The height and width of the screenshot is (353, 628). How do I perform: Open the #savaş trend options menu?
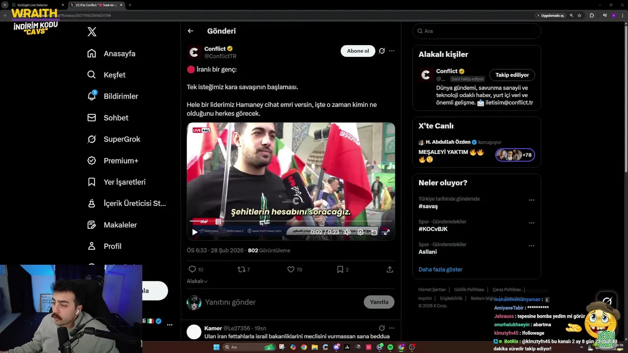click(x=531, y=200)
